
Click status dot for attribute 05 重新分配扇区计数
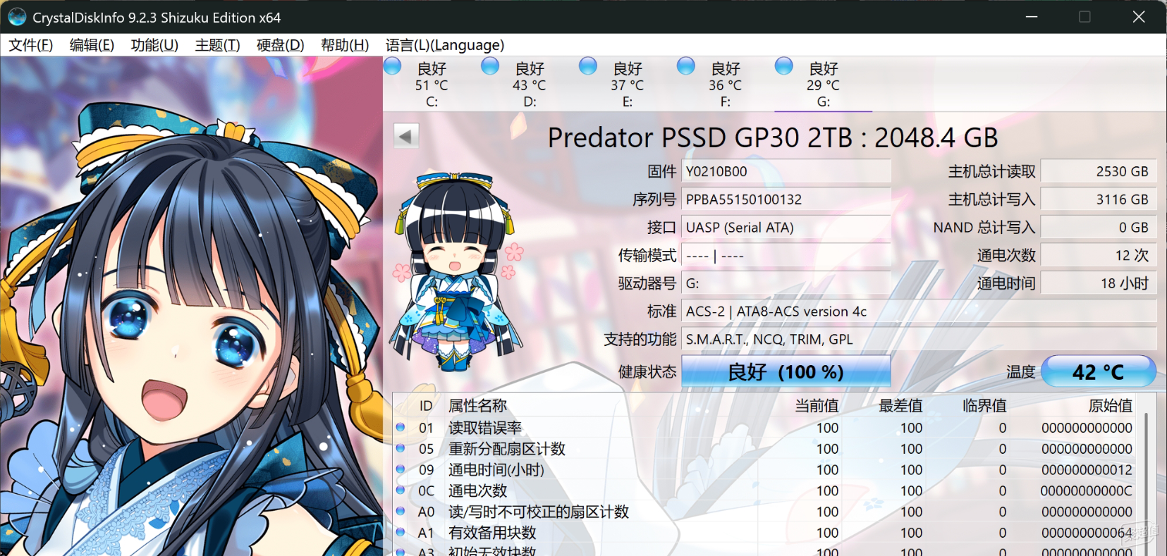coord(401,448)
